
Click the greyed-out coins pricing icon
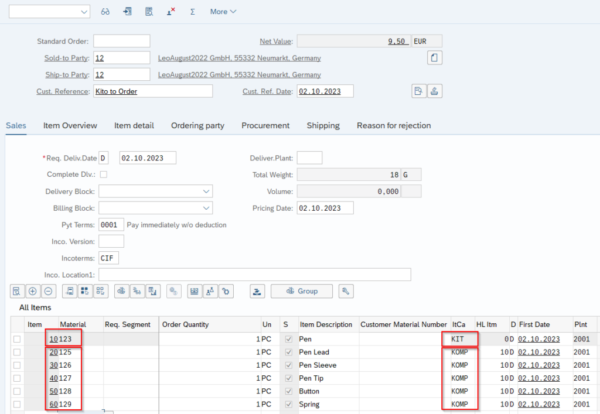[x=173, y=291]
